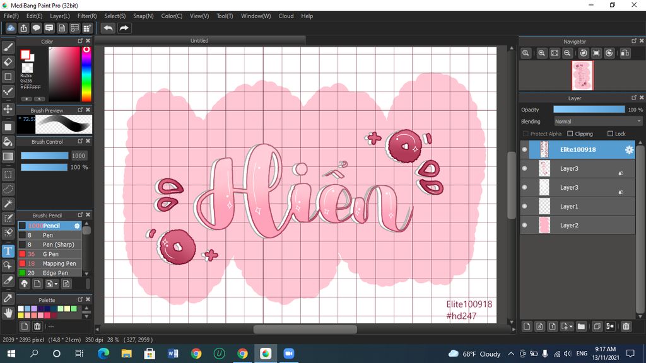Hide Layer1

524,206
